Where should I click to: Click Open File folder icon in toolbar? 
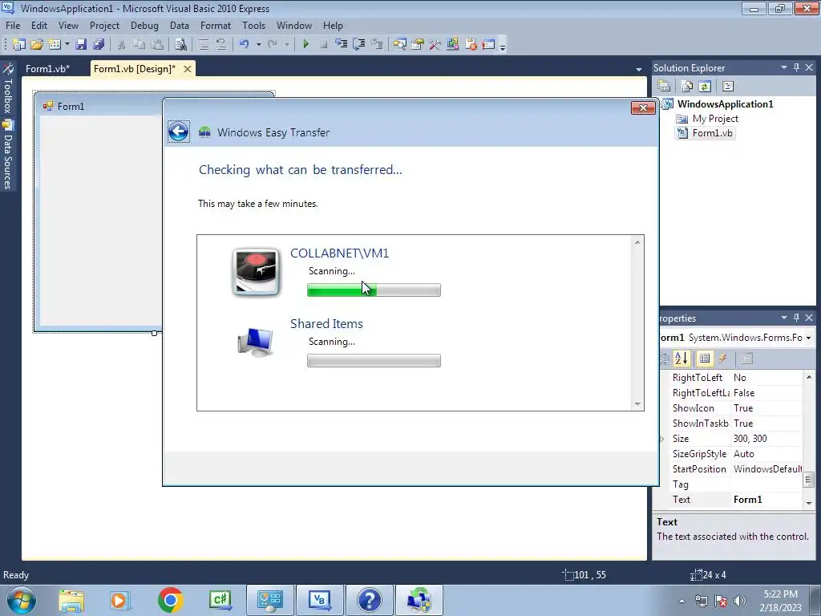pos(37,45)
